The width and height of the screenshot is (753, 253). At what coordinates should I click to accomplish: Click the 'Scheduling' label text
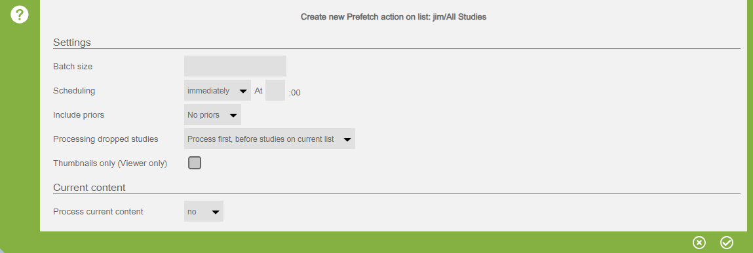[74, 91]
